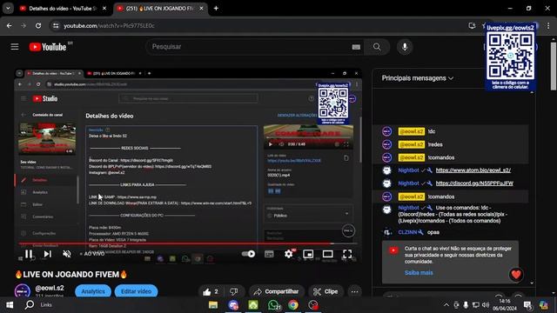The image size is (557, 313).
Task: Open the tab search dropdown arrow
Action: (8, 8)
